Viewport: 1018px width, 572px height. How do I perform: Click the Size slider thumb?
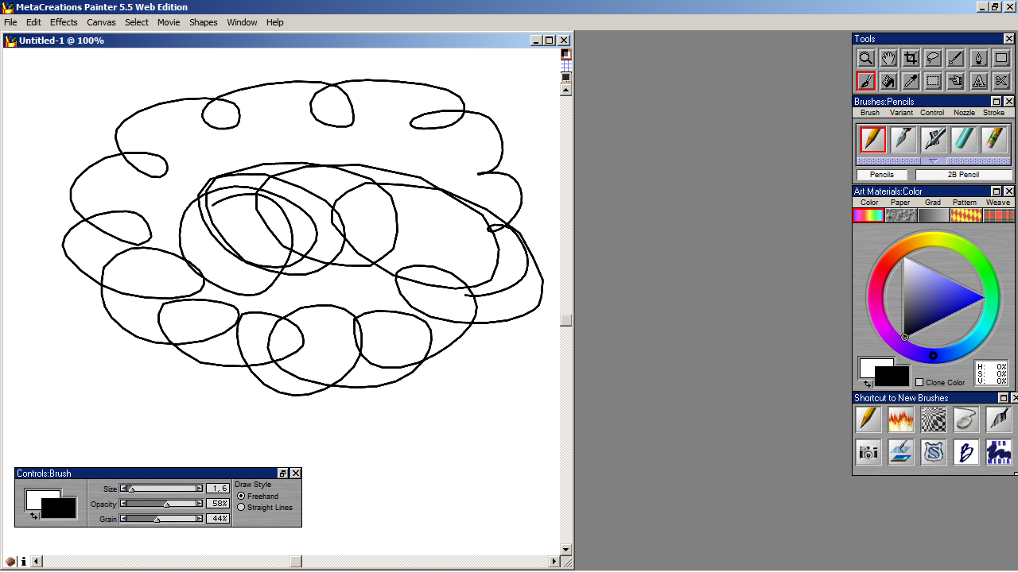pyautogui.click(x=132, y=489)
